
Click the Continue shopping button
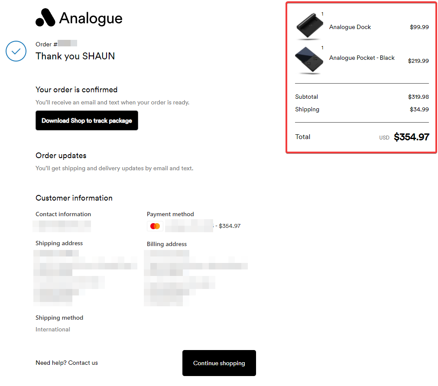(x=219, y=363)
